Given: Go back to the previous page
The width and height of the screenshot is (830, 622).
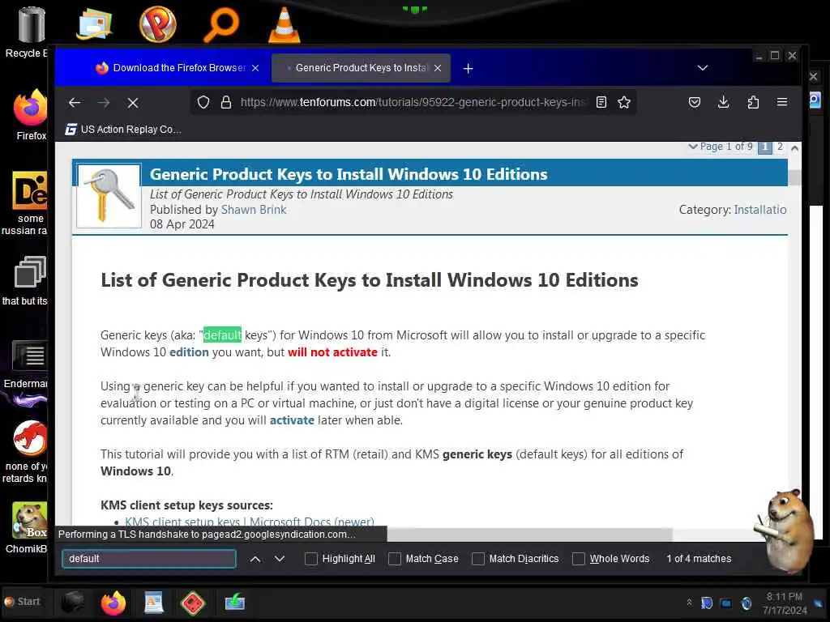Looking at the screenshot, I should 75,103.
